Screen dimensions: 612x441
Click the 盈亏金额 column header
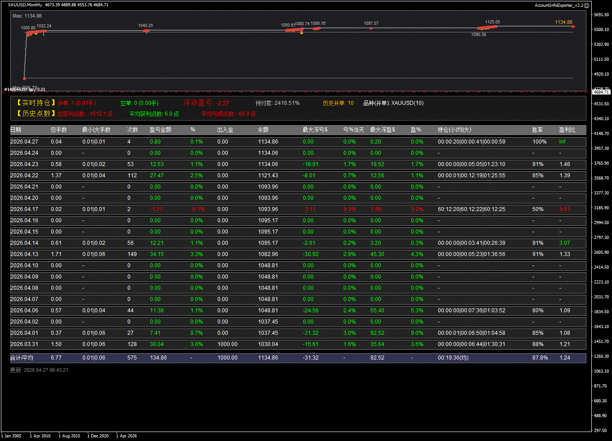pyautogui.click(x=160, y=130)
